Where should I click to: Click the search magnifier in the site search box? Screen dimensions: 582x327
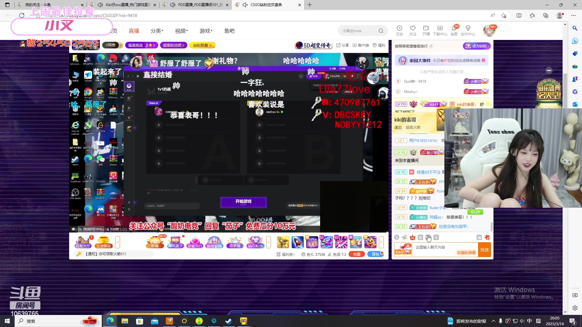coord(381,31)
